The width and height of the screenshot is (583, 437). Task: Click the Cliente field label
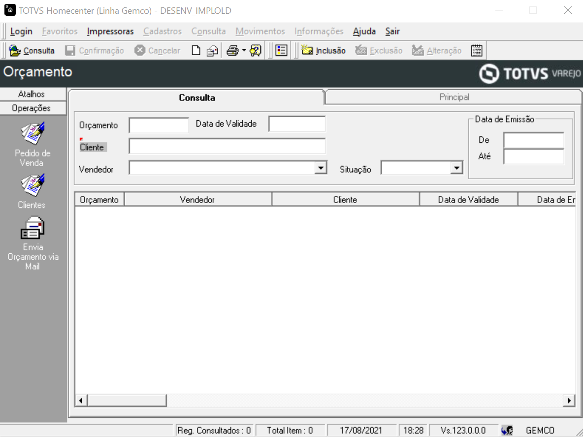pyautogui.click(x=92, y=147)
